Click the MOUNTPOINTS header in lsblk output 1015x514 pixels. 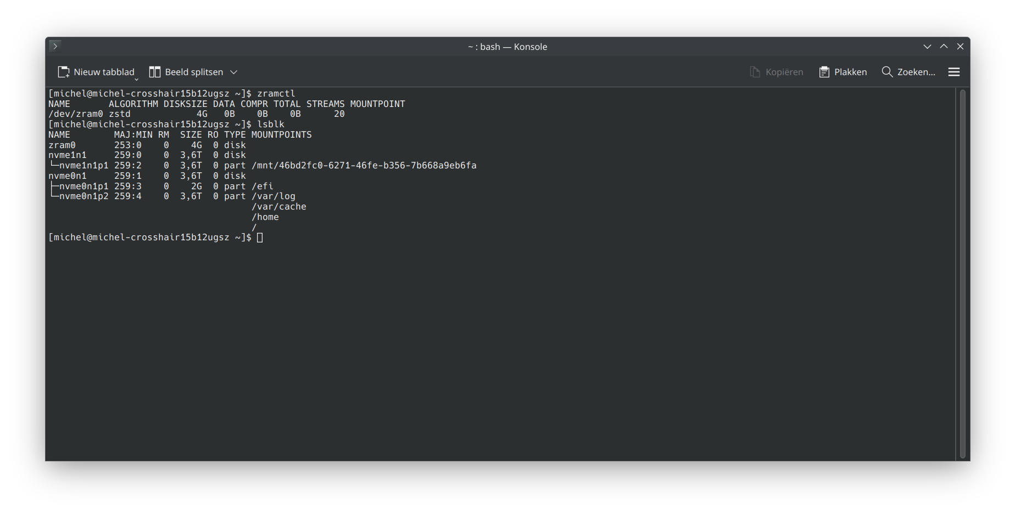[x=281, y=135]
